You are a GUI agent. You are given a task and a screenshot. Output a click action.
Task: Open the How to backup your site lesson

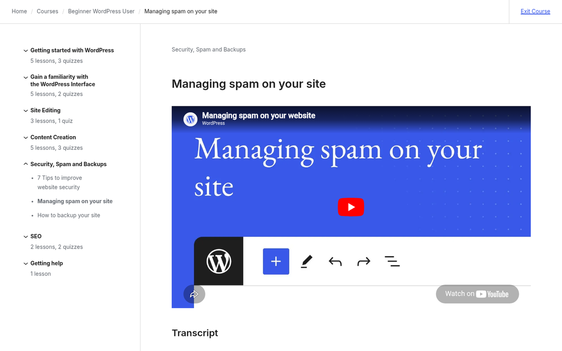[68, 215]
